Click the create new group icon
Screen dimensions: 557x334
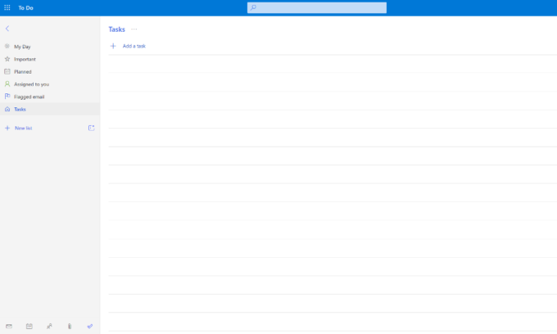(91, 128)
